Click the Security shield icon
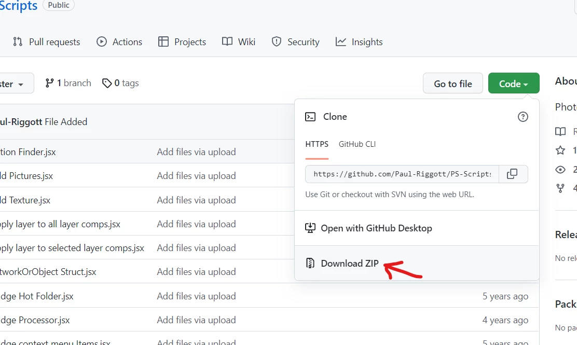Image resolution: width=577 pixels, height=345 pixels. [277, 42]
